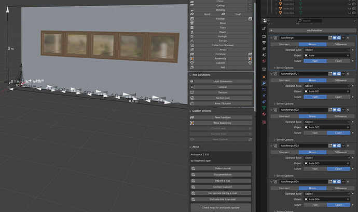Click Multi Dimension button
The width and height of the screenshot is (358, 212).
point(221,82)
